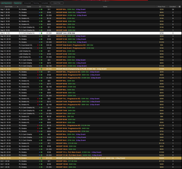
Task: Click the blue flag icon in WCOOP 66-H row
Action: coord(40,96)
